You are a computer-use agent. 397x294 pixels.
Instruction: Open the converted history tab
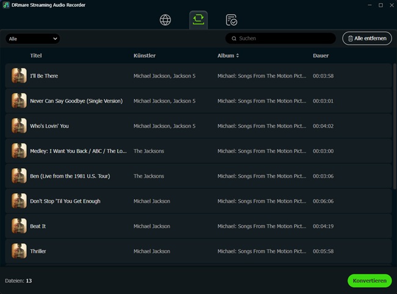(x=231, y=20)
